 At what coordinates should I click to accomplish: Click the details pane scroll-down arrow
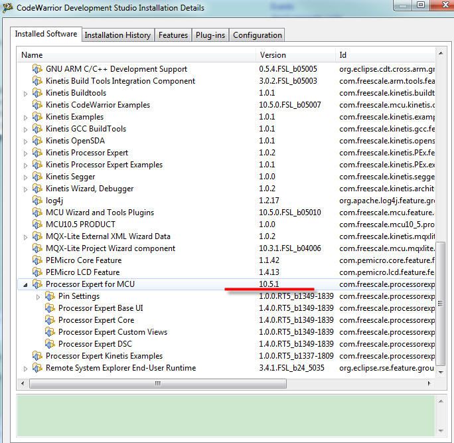(x=440, y=430)
